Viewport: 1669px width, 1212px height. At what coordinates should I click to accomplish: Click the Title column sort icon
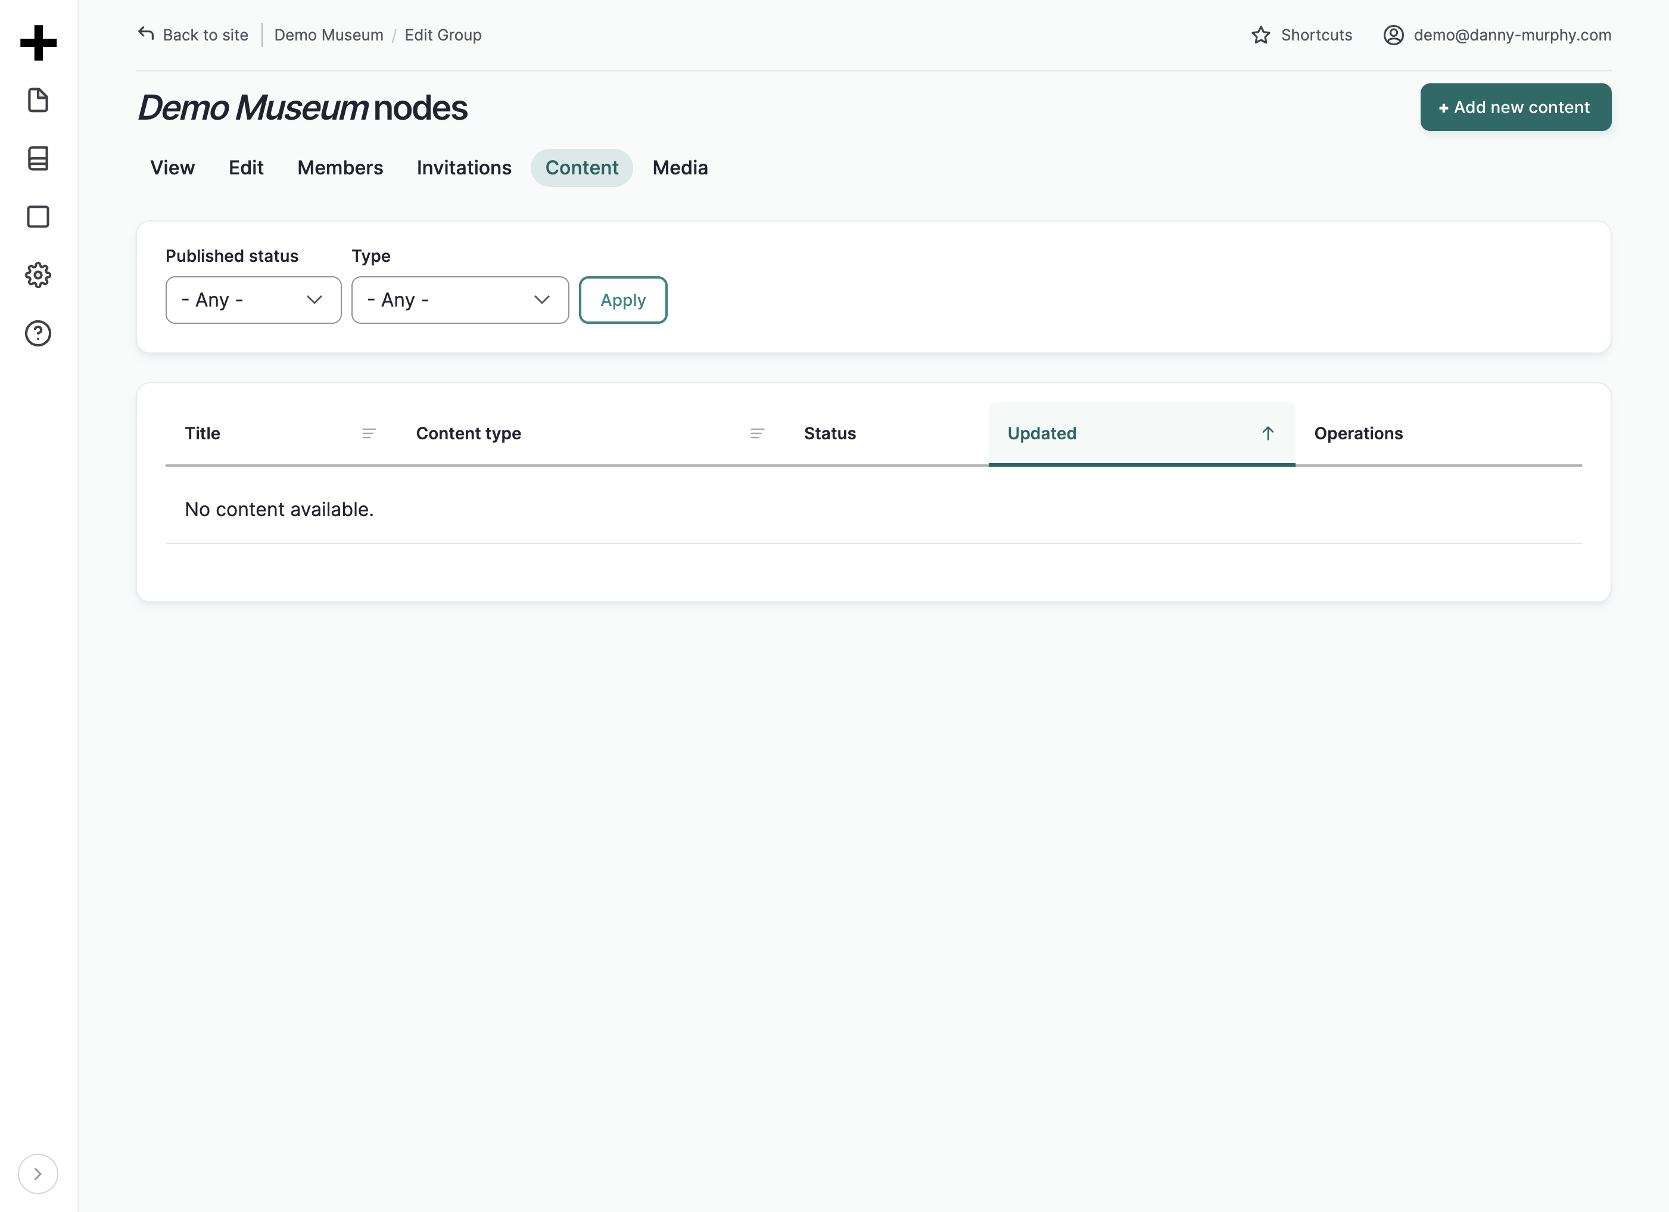click(x=369, y=433)
